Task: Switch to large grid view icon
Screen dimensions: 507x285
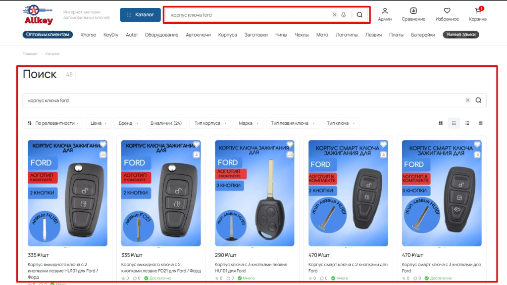Action: 441,123
